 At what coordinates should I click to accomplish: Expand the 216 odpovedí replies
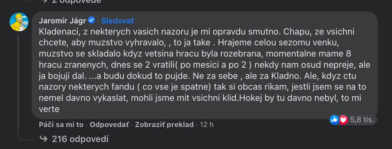[x=80, y=140]
